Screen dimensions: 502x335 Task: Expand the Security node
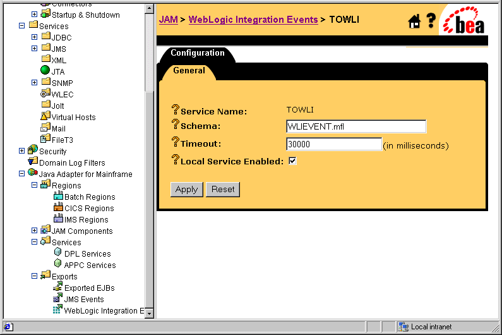(x=21, y=151)
